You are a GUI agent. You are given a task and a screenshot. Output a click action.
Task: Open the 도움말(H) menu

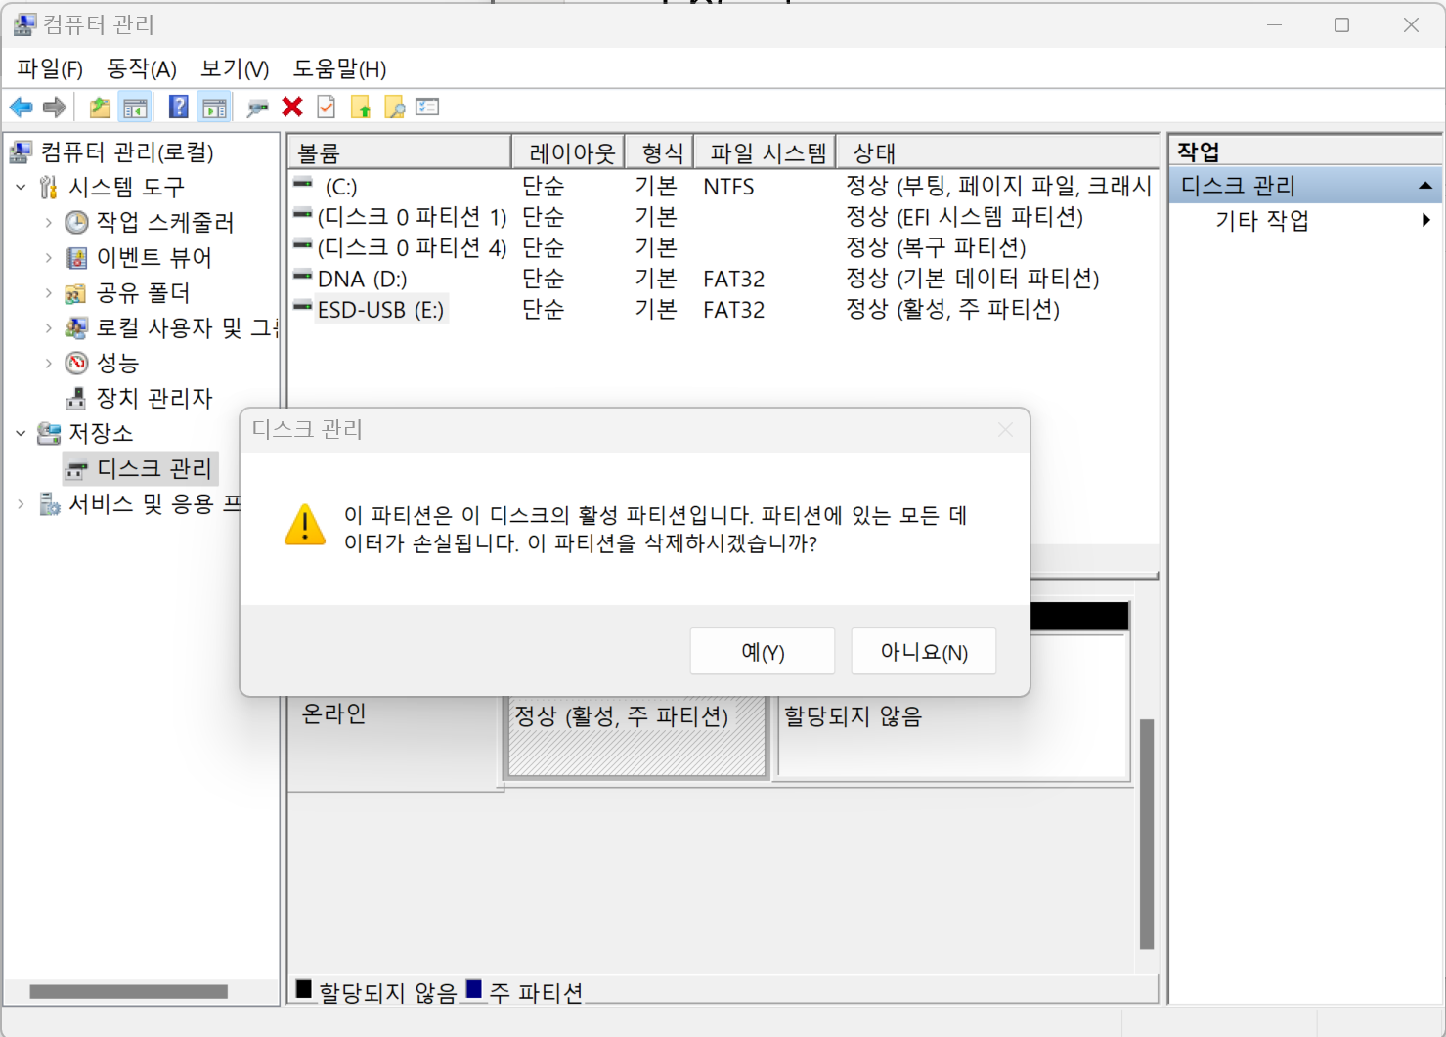[339, 69]
